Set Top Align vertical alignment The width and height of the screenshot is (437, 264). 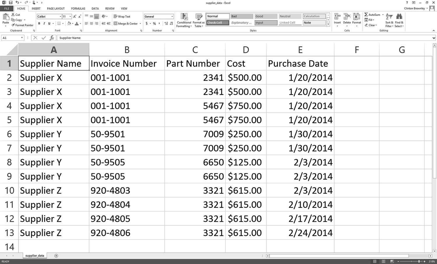[87, 16]
